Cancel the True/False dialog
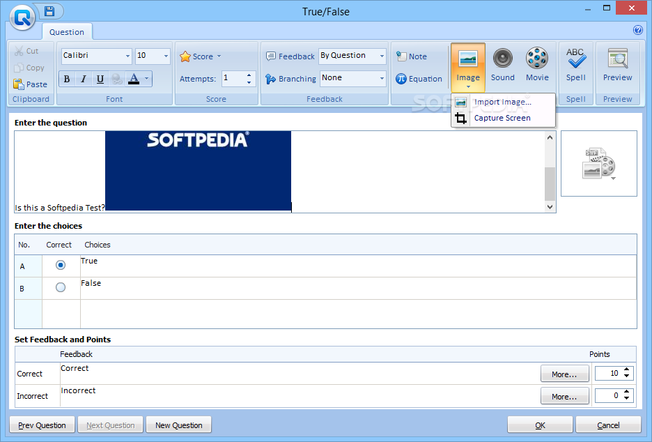 click(x=608, y=425)
